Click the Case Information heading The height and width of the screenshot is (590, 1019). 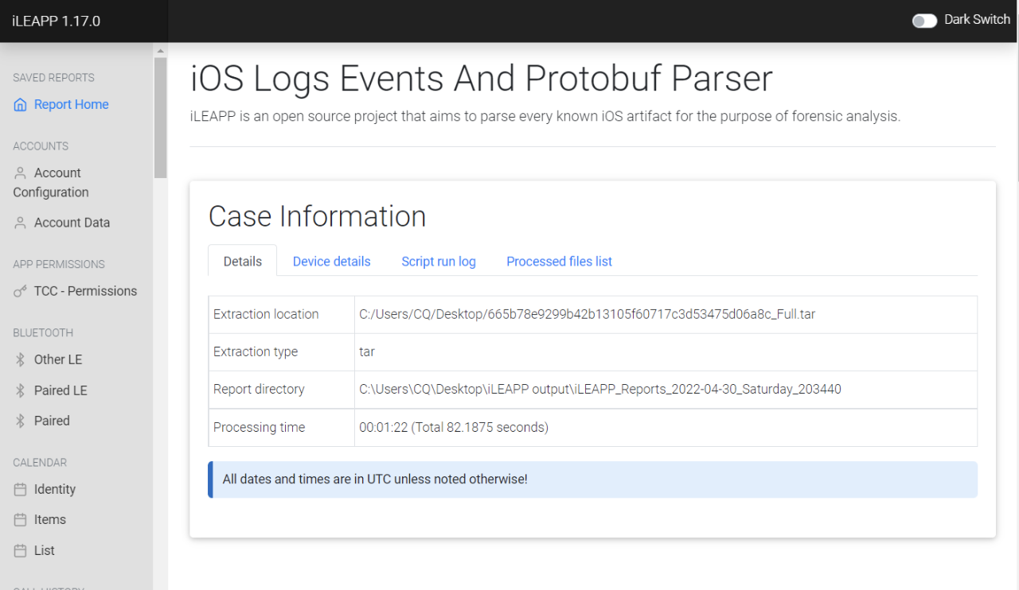tap(317, 216)
